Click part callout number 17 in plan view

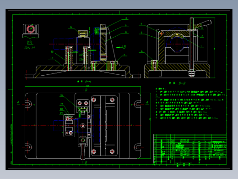coord(61,104)
